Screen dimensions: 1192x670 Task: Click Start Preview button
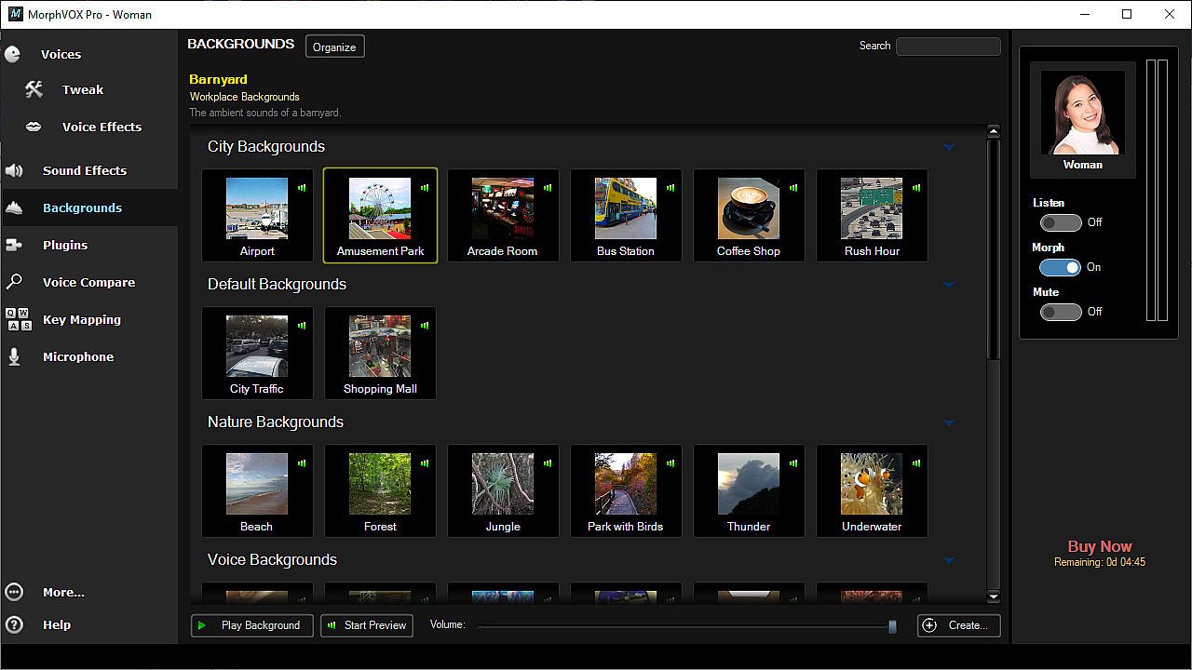tap(368, 625)
